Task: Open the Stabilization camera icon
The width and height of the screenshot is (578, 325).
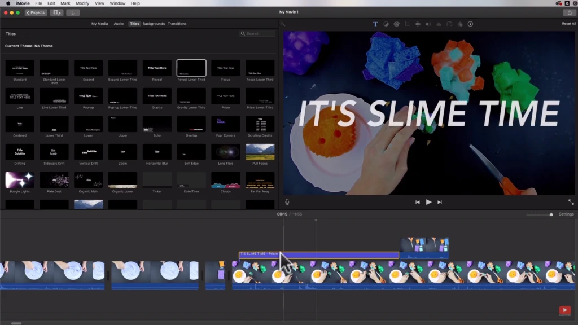Action: (418, 24)
